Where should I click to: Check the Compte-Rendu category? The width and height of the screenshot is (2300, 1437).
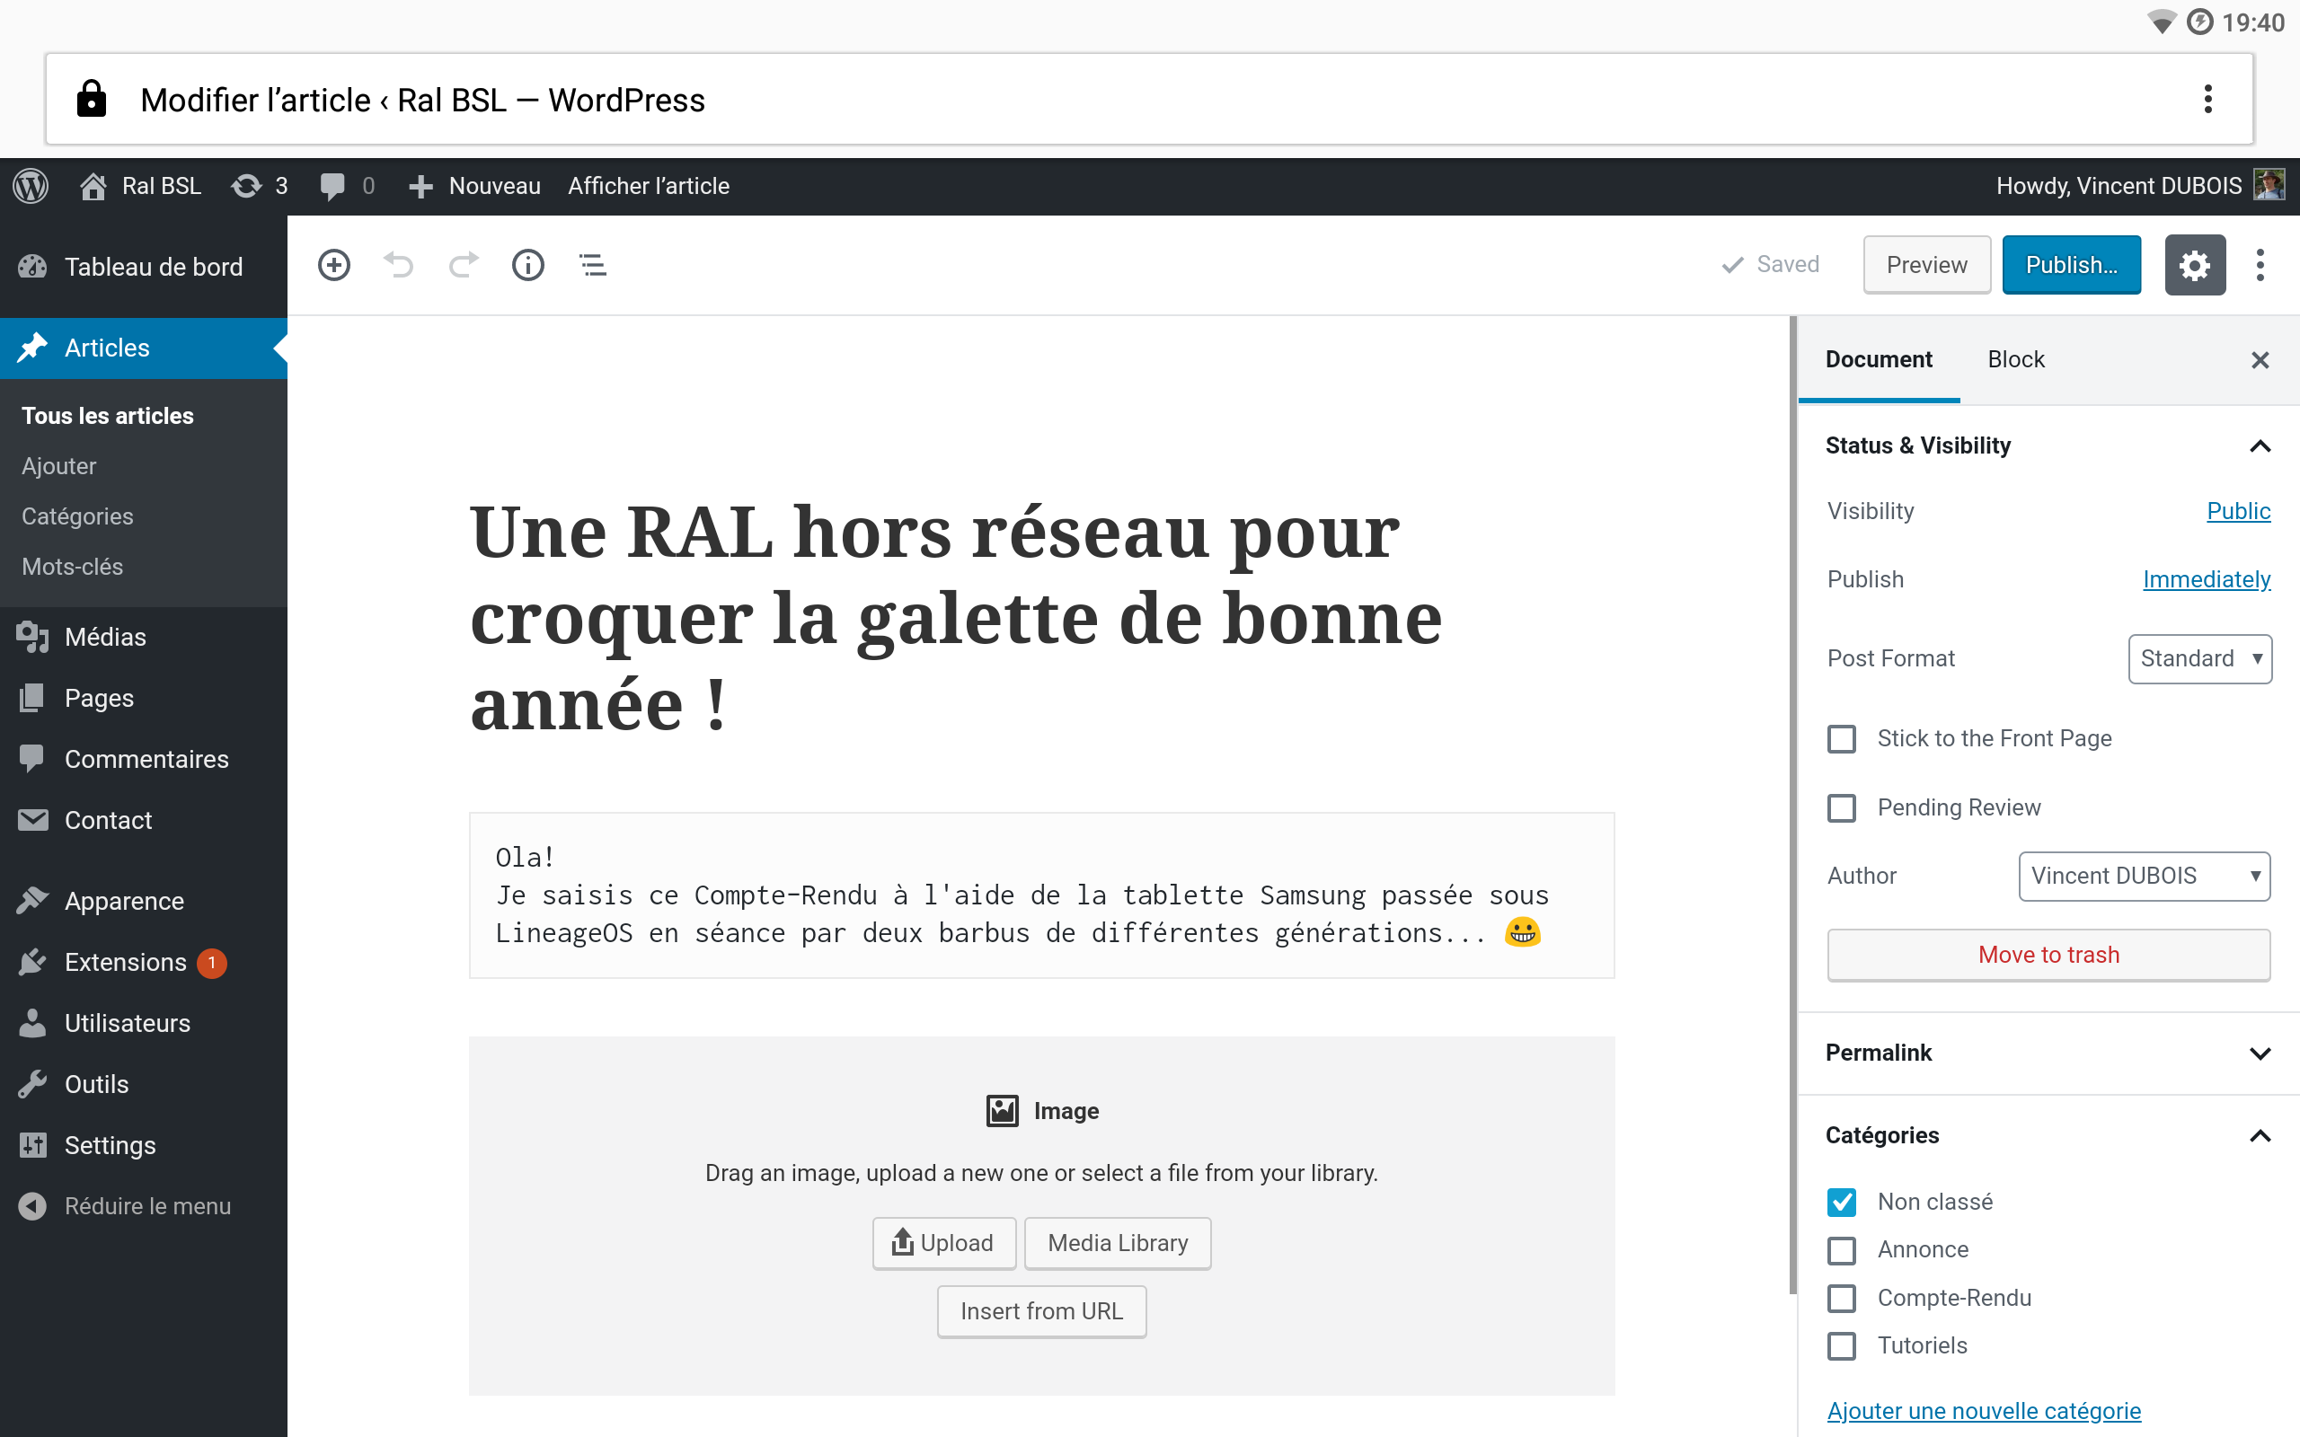[x=1842, y=1299]
